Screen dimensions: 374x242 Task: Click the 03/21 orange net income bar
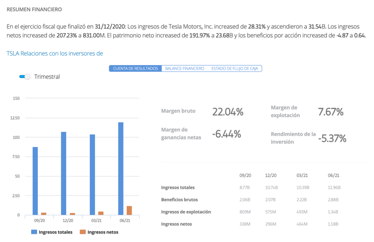point(101,213)
